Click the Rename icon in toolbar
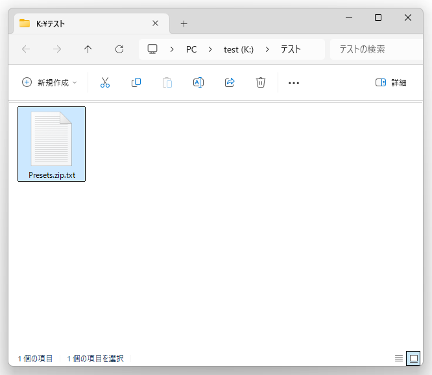The width and height of the screenshot is (432, 375). coord(198,82)
